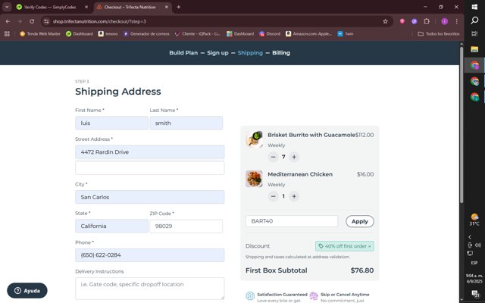Click the Brisket Burrito meal thumbnail
Image resolution: width=485 pixels, height=303 pixels.
coord(255,139)
